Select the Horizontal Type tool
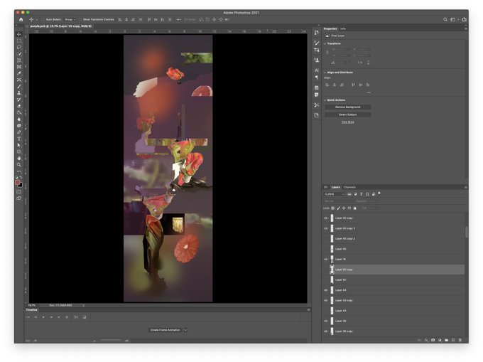Screen dimensions: 483x362 click(19, 139)
